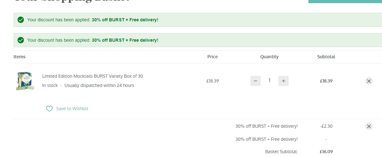Decrease quantity with the minus button

pos(255,81)
